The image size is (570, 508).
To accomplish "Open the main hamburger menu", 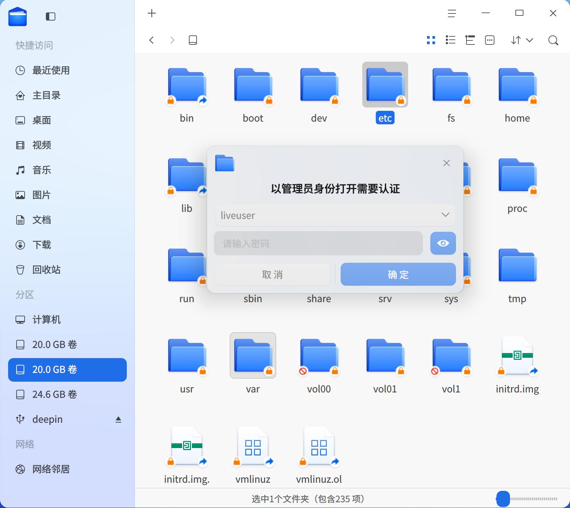I will [452, 13].
